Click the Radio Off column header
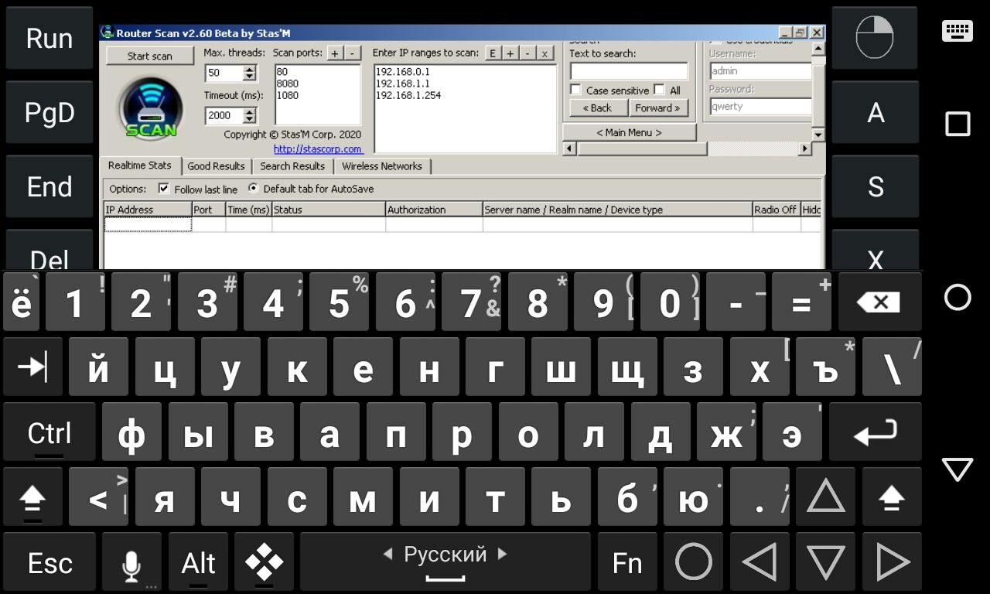The height and width of the screenshot is (594, 990). [x=776, y=210]
